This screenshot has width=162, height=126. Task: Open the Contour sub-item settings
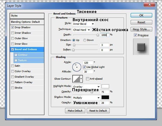pos(29,55)
